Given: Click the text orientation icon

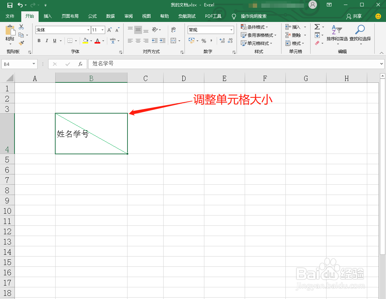Looking at the screenshot, I should pos(155,30).
